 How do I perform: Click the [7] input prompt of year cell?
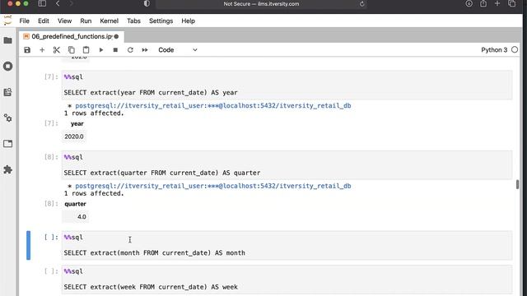[51, 76]
